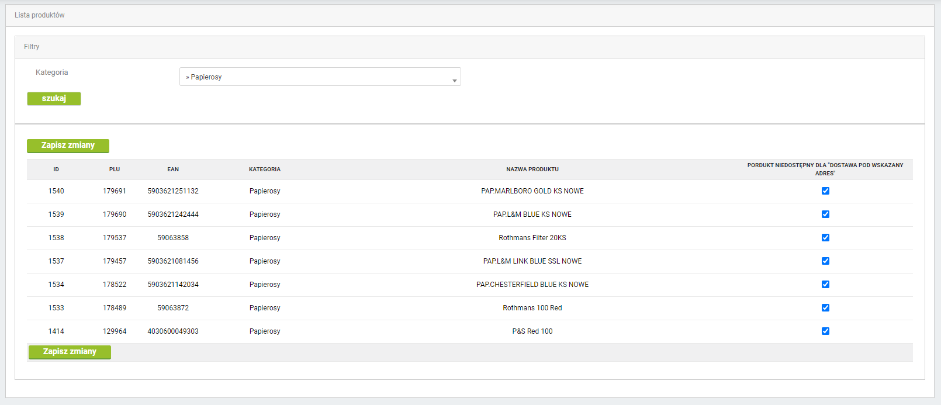
Task: Select the product row with ID 1540
Action: click(56, 191)
